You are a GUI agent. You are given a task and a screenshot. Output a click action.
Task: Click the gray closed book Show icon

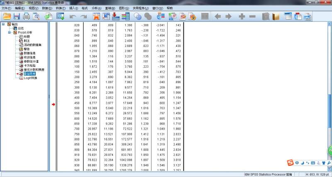tap(266, 16)
